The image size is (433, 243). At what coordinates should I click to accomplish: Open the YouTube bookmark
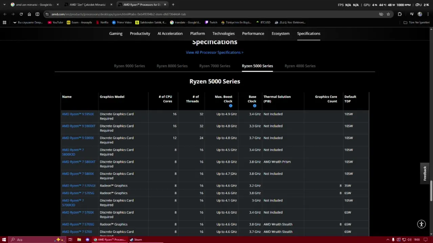pyautogui.click(x=55, y=22)
